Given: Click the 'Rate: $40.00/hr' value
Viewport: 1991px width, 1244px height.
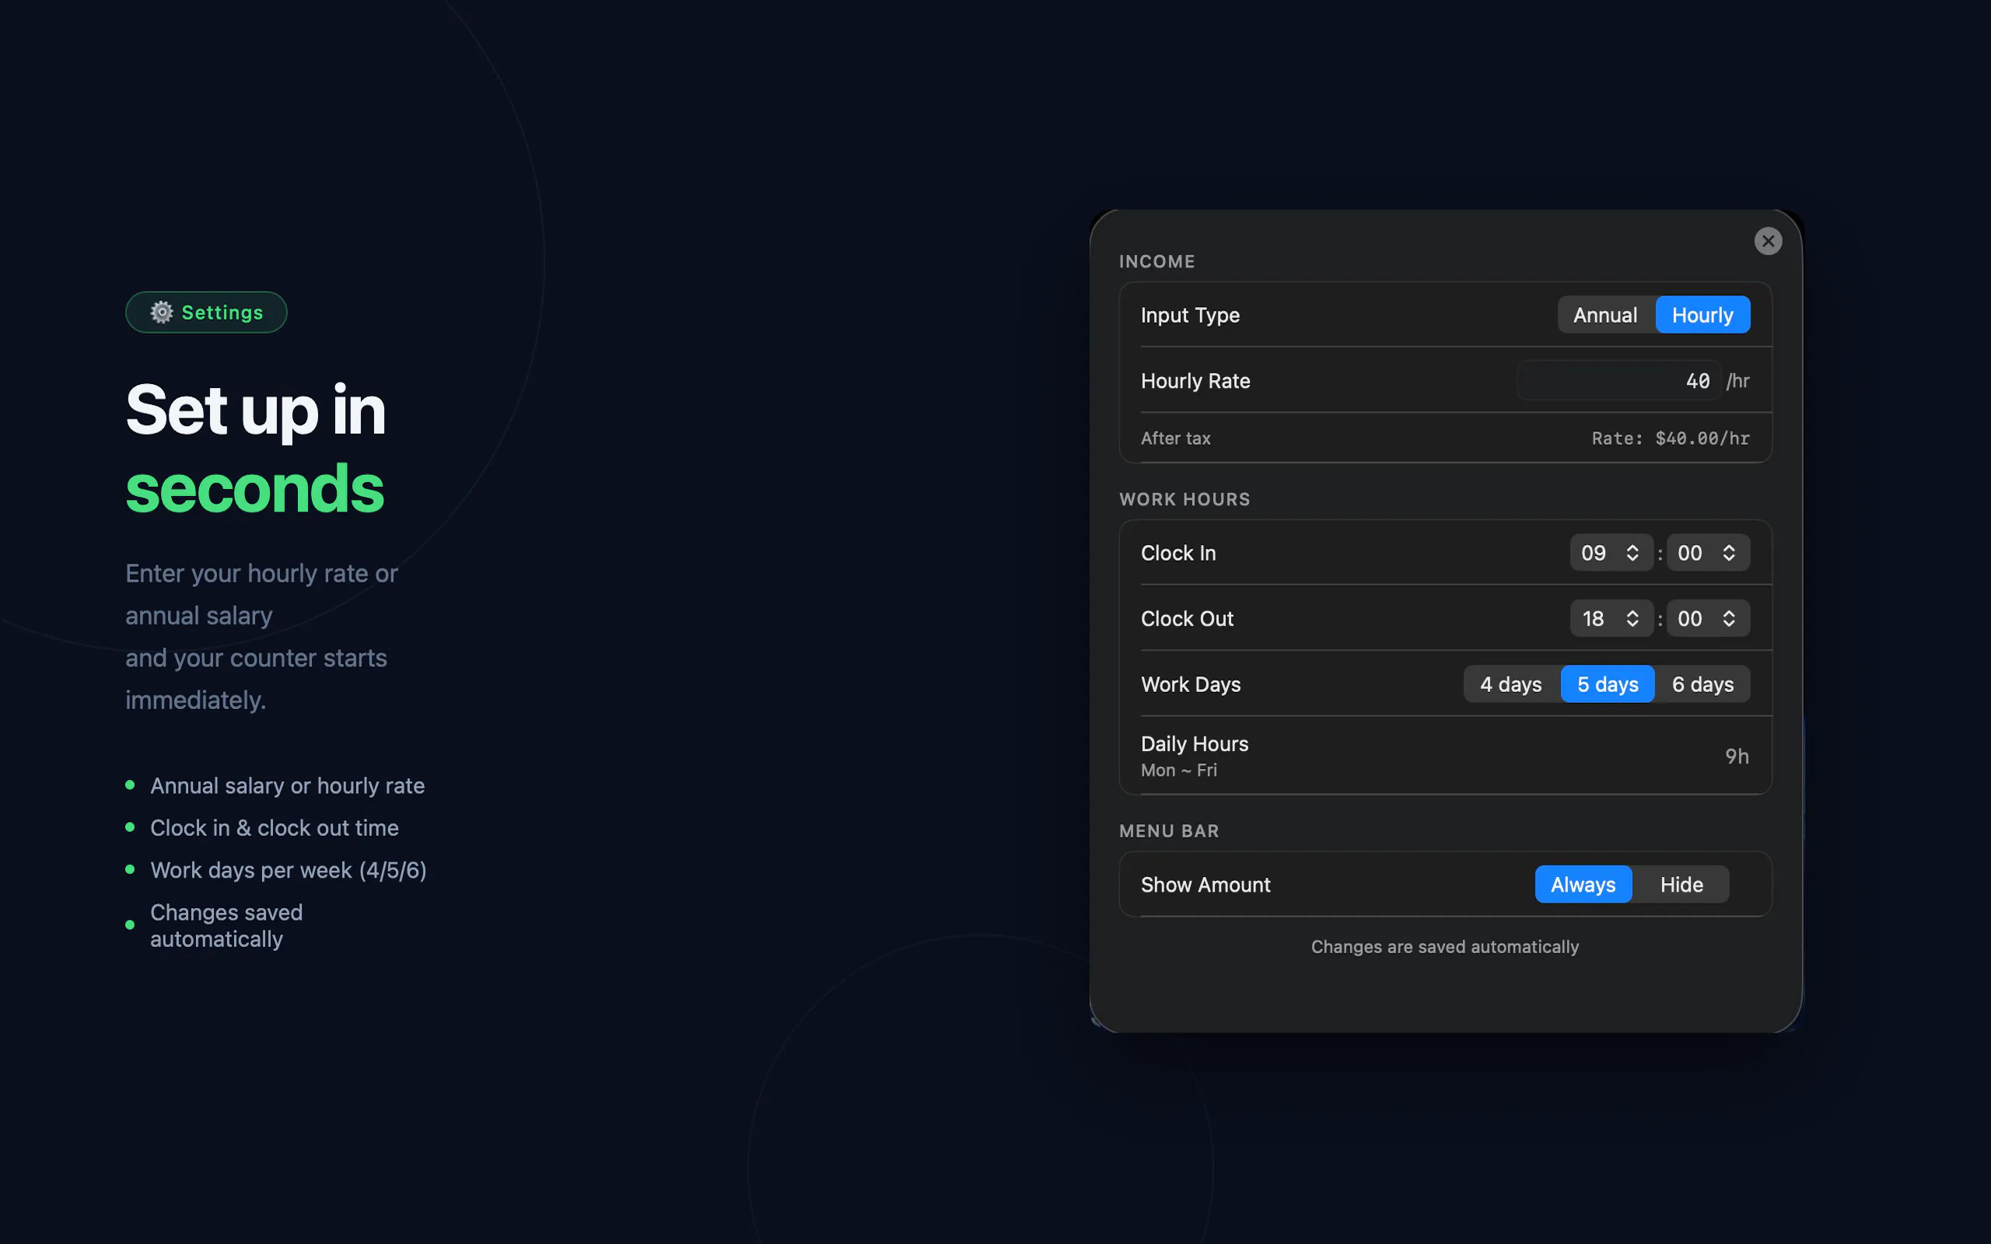Looking at the screenshot, I should coord(1670,439).
